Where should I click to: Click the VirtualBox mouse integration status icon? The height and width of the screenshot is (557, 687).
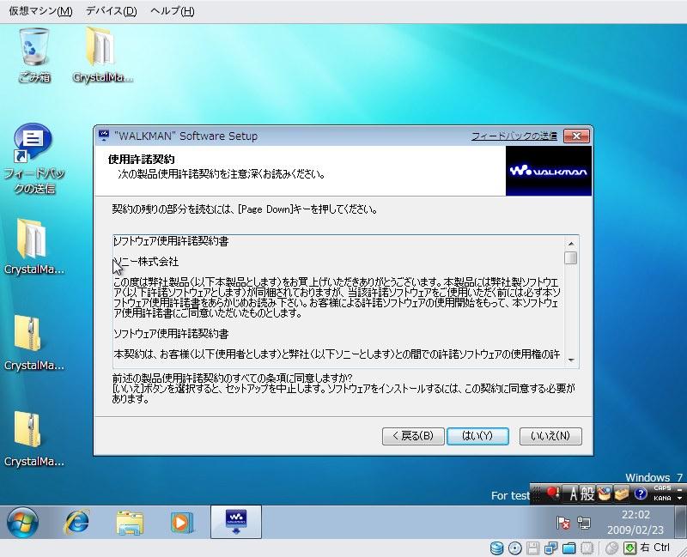point(611,548)
